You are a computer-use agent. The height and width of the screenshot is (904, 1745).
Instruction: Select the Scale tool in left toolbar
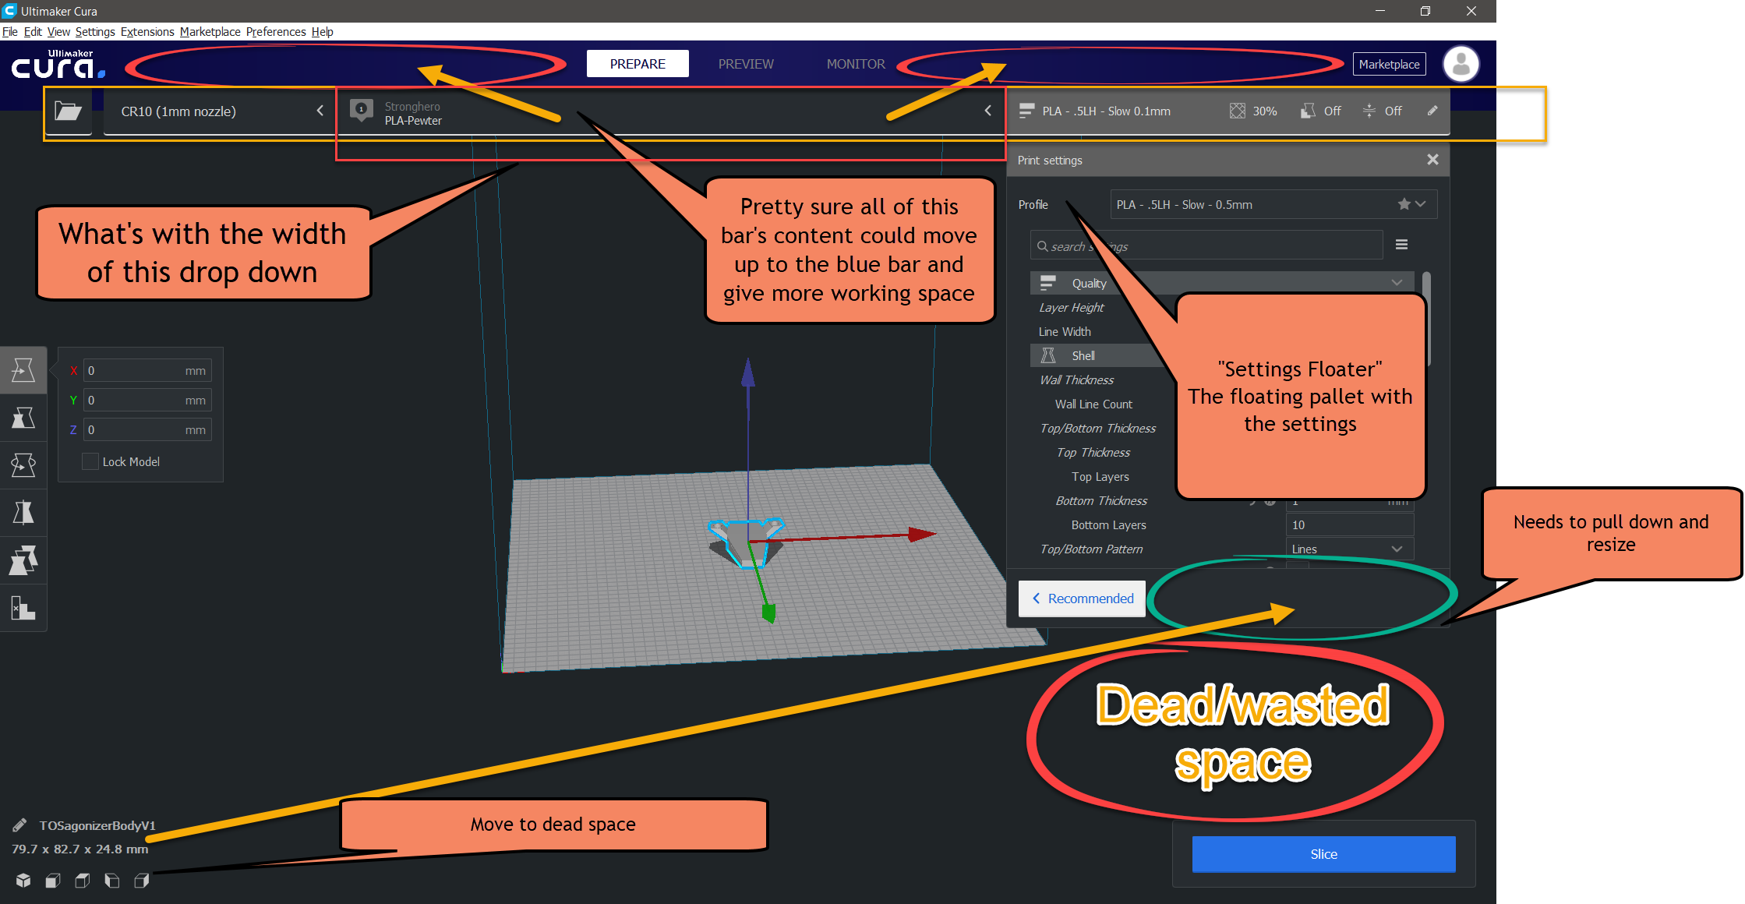coord(23,418)
